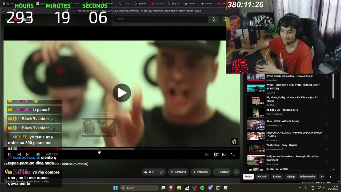
Task: Open the player settings gear
Action: [216, 154]
